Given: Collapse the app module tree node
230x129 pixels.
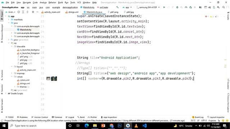Looking at the screenshot, I should point(6,16).
